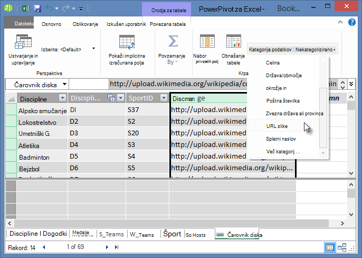The image size is (362, 258).
Task: Open the Kategorija podatkov dropdown
Action: pos(292,49)
